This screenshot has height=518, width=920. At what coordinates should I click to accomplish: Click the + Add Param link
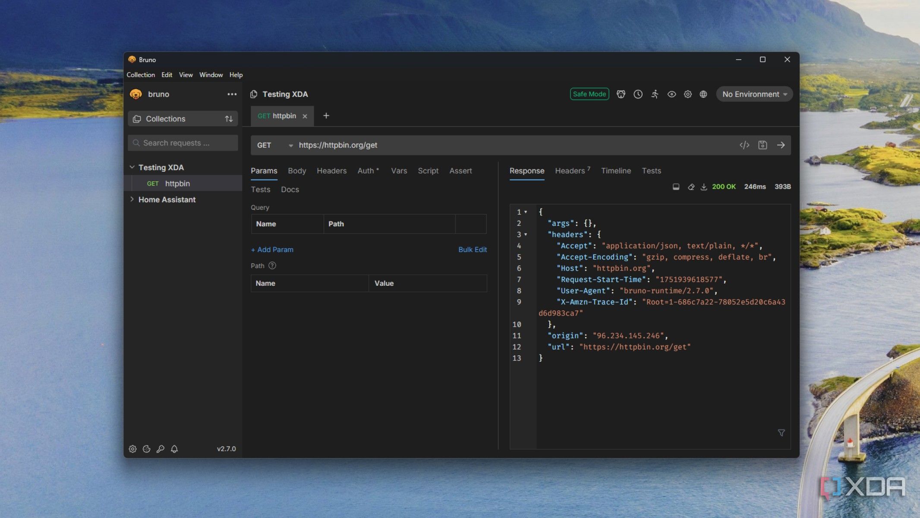(x=272, y=250)
